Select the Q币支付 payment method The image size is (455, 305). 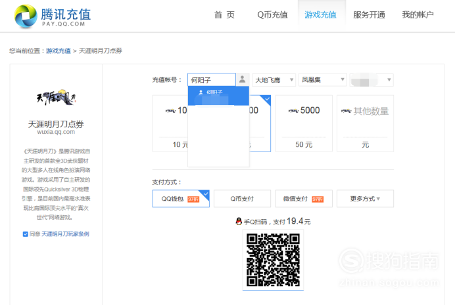coord(242,199)
